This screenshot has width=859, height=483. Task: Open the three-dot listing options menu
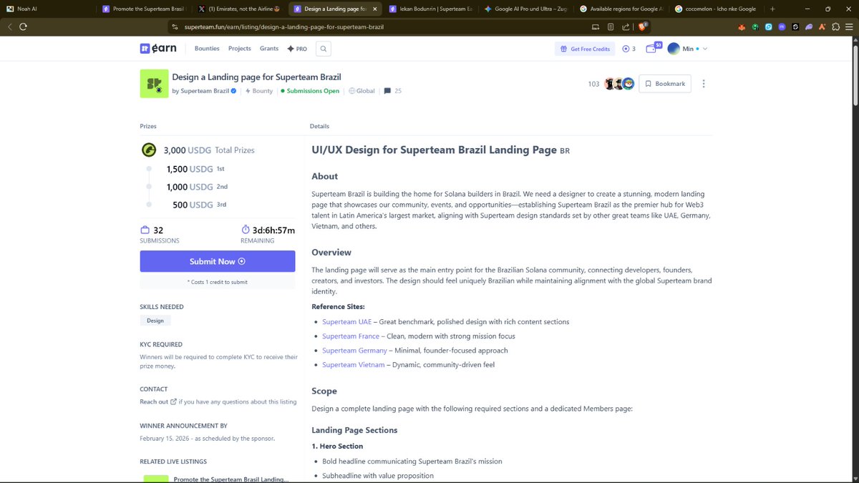point(704,84)
